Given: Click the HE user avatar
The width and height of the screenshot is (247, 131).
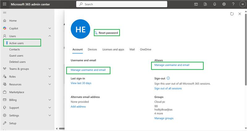Looking at the screenshot, I should [81, 29].
